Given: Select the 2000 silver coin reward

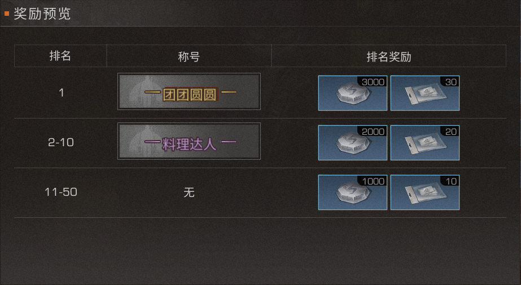Looking at the screenshot, I should (353, 143).
